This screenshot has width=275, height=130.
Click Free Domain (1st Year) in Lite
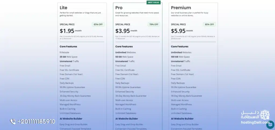(71, 74)
